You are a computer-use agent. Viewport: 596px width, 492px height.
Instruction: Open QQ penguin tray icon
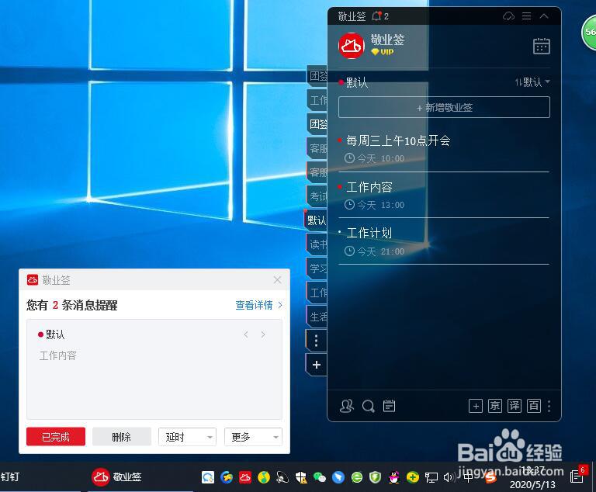(x=394, y=477)
